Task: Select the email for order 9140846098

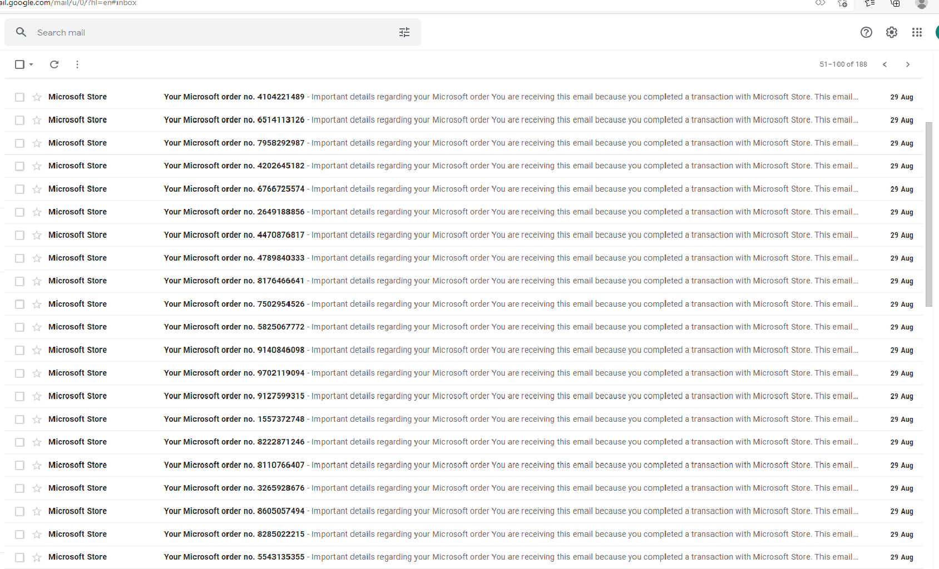Action: pyautogui.click(x=19, y=350)
